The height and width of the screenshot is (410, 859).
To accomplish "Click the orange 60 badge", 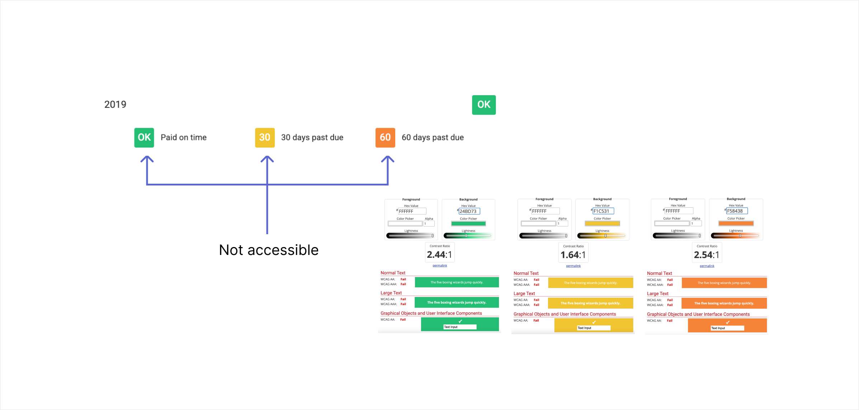I will pos(385,138).
